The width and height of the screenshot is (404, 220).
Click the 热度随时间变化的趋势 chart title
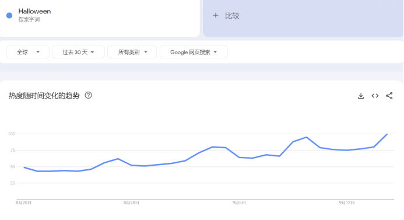[44, 96]
